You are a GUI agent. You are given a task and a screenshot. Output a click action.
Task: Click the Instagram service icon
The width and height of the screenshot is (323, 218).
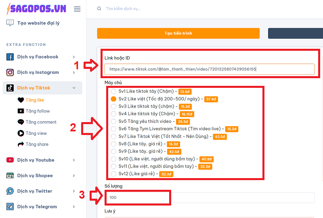click(10, 73)
